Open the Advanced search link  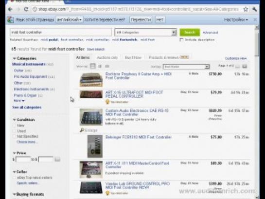[210, 33]
